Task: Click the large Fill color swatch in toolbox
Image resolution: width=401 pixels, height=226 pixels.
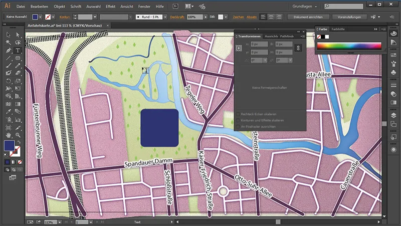Action: (x=9, y=145)
